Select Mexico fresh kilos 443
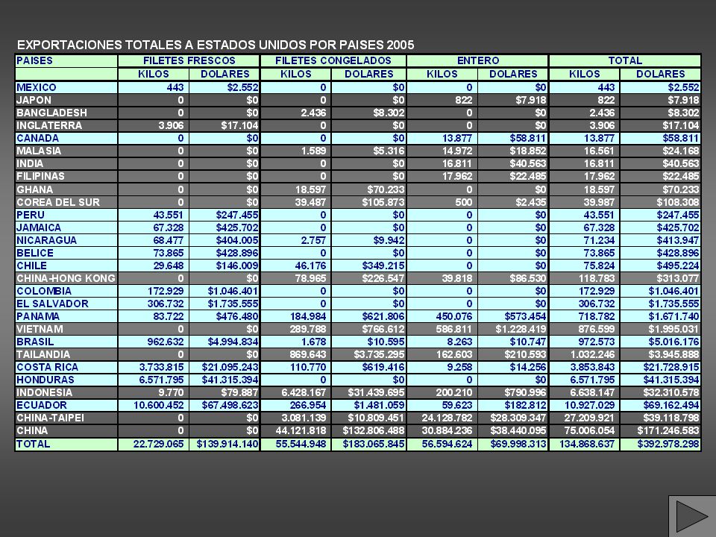 click(x=175, y=87)
